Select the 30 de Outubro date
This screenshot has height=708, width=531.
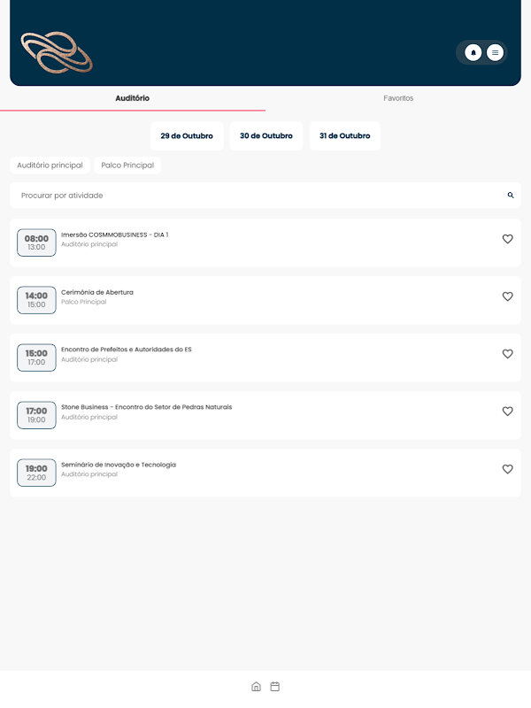coord(266,135)
